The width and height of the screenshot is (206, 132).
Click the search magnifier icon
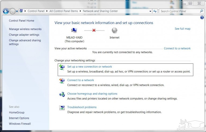(x=201, y=11)
